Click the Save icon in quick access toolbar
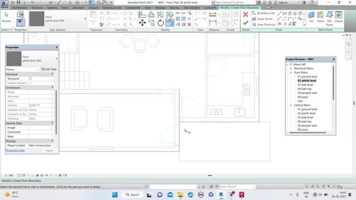This screenshot has height=200, width=356. pos(18,2)
